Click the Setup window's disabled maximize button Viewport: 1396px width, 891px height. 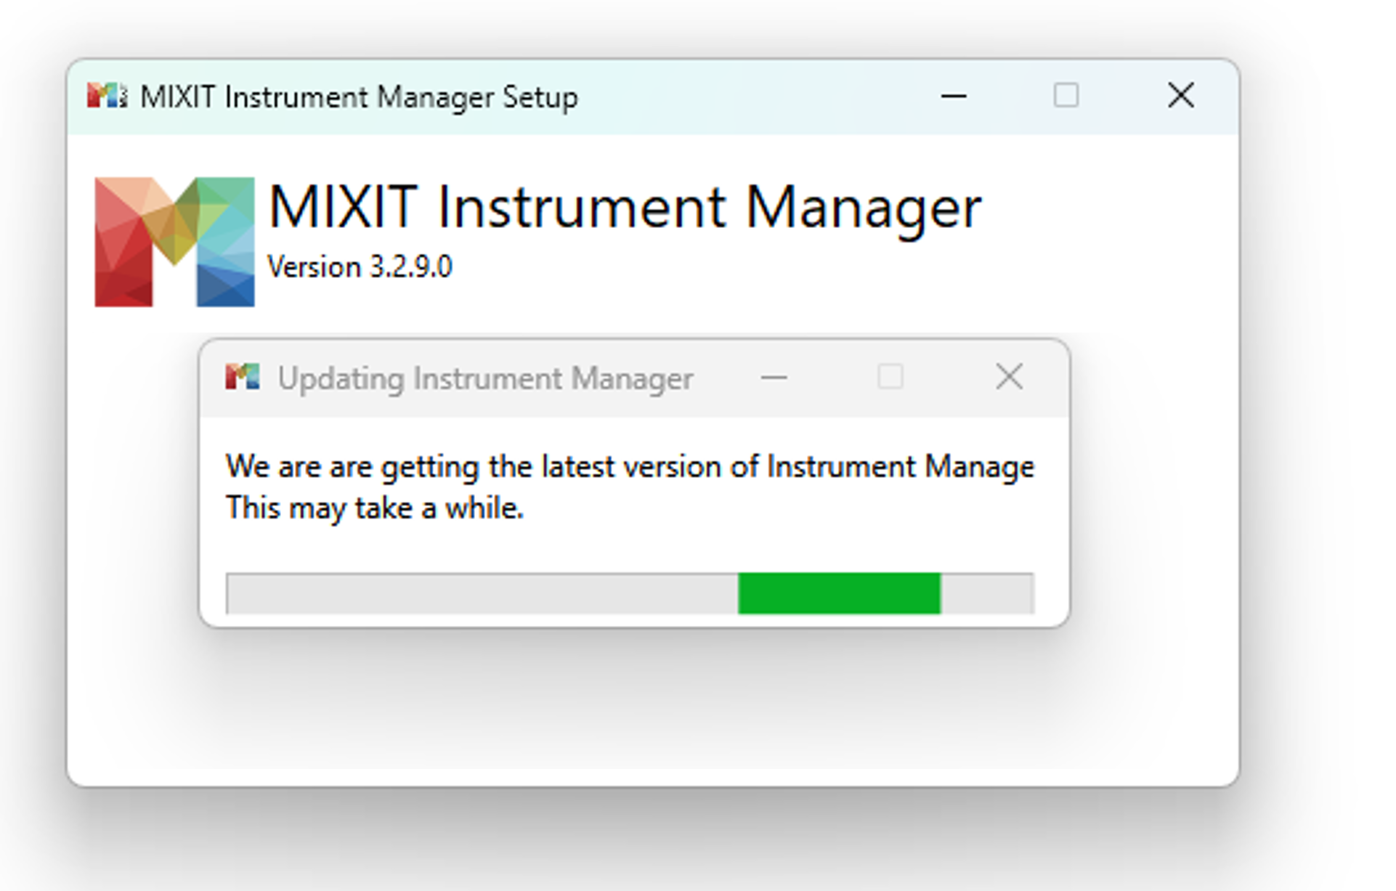click(x=1066, y=95)
